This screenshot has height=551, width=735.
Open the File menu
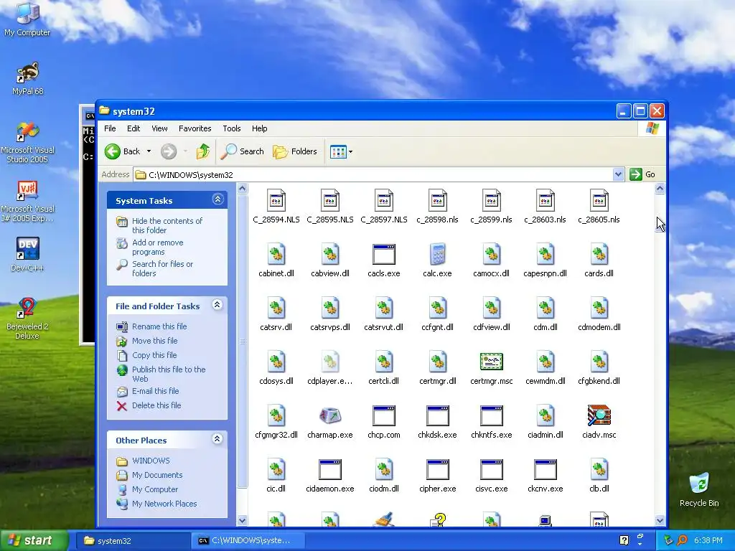110,128
